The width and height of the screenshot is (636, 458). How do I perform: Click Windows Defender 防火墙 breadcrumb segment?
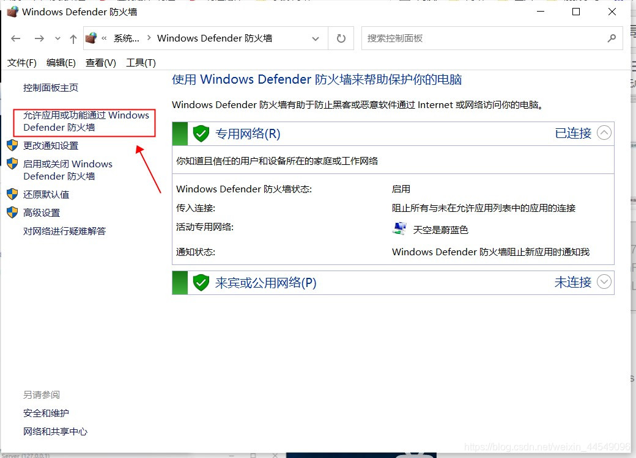pyautogui.click(x=215, y=38)
